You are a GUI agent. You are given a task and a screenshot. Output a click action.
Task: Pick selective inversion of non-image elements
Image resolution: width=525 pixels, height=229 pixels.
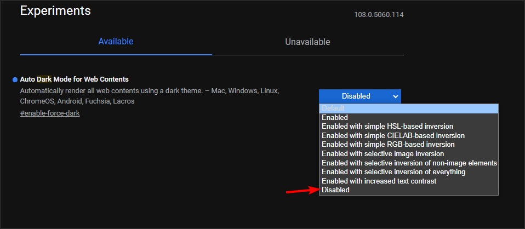[409, 163]
